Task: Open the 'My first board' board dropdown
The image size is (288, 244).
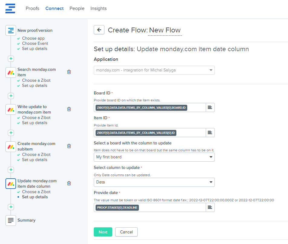Action: [x=154, y=157]
